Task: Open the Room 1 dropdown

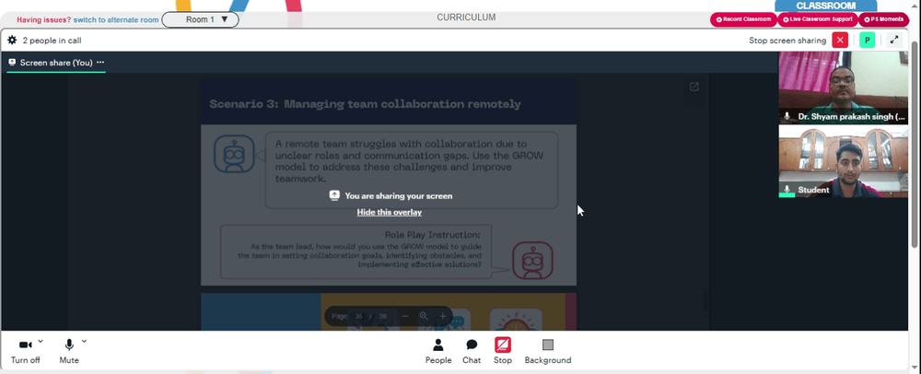Action: pos(200,19)
